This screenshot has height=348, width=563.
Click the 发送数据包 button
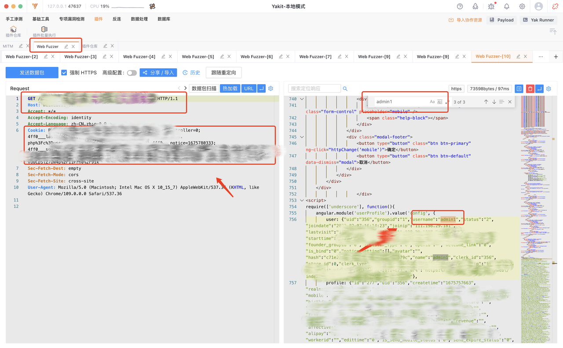pos(32,73)
